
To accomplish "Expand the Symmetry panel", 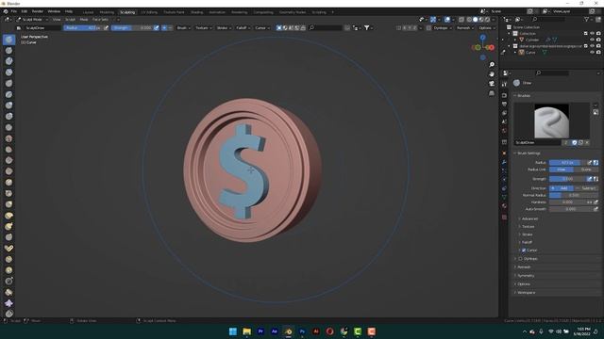I will [x=526, y=276].
